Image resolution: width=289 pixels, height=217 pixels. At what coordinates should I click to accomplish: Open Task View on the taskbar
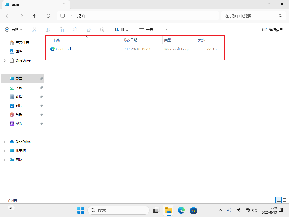point(156,210)
